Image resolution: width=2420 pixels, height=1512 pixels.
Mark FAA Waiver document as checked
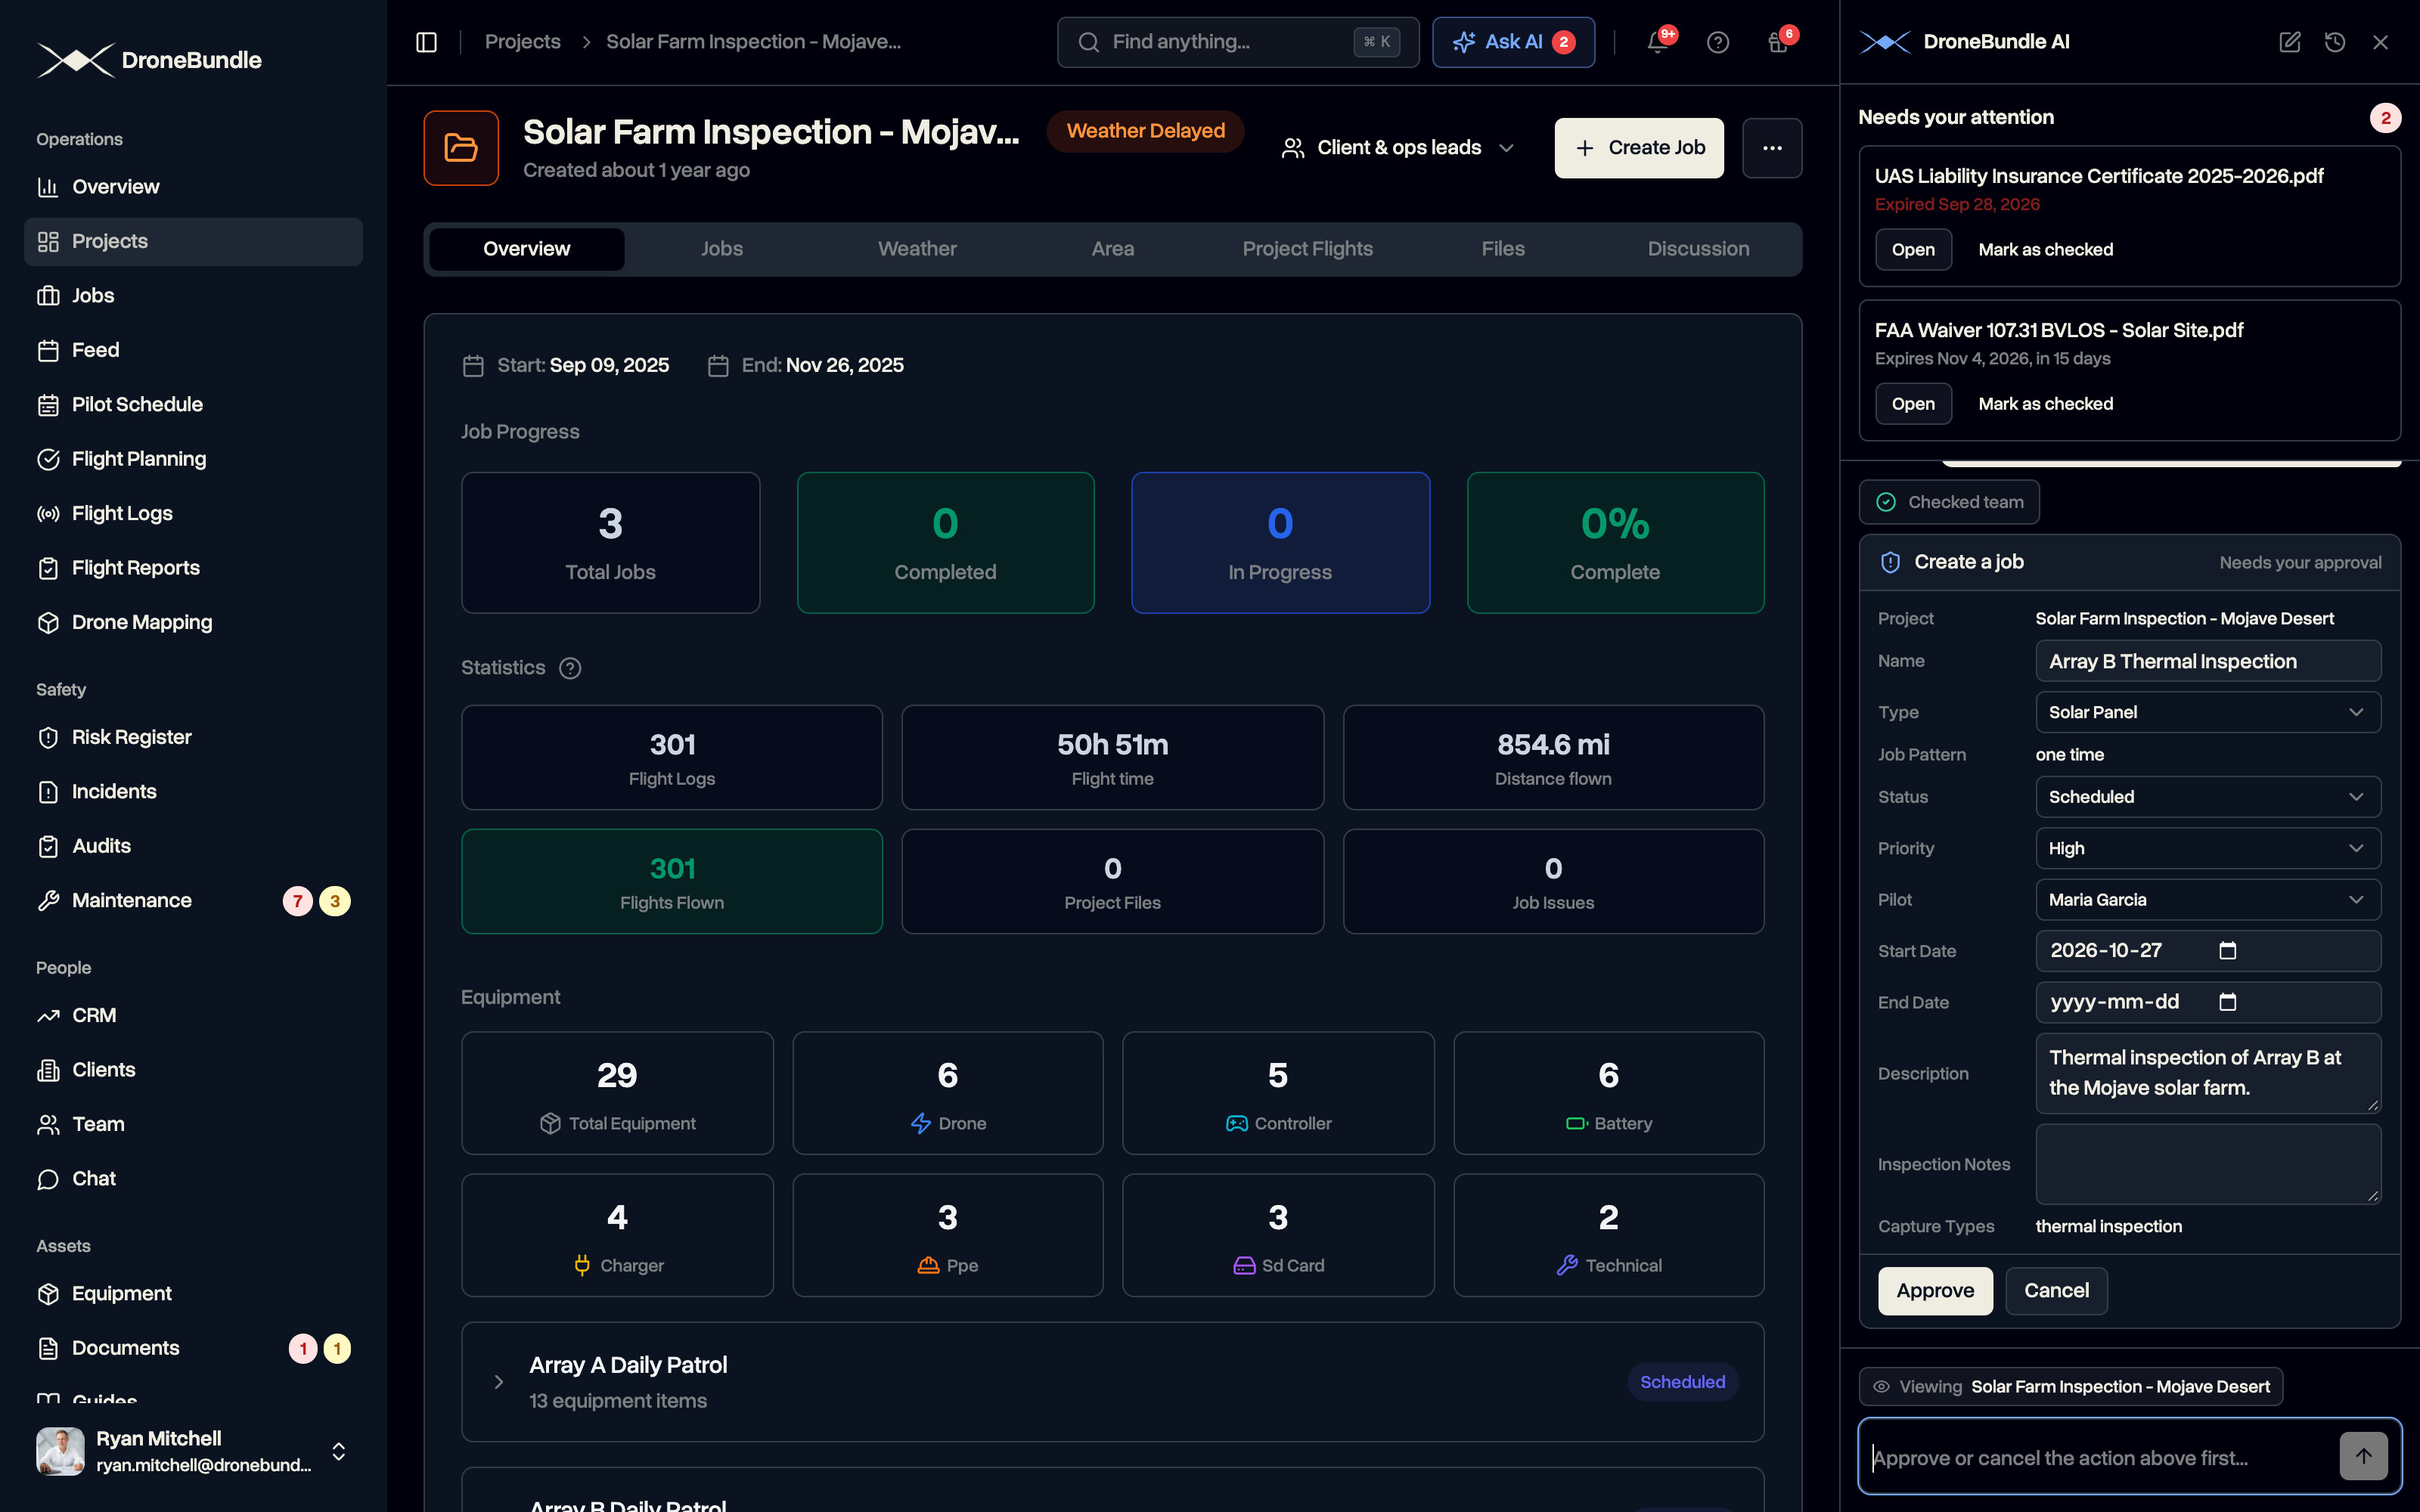pyautogui.click(x=2045, y=404)
